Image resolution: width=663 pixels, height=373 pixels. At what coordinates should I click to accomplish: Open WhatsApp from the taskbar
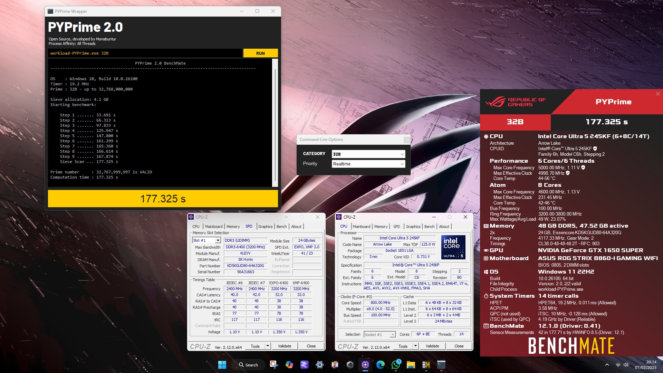coord(396,365)
